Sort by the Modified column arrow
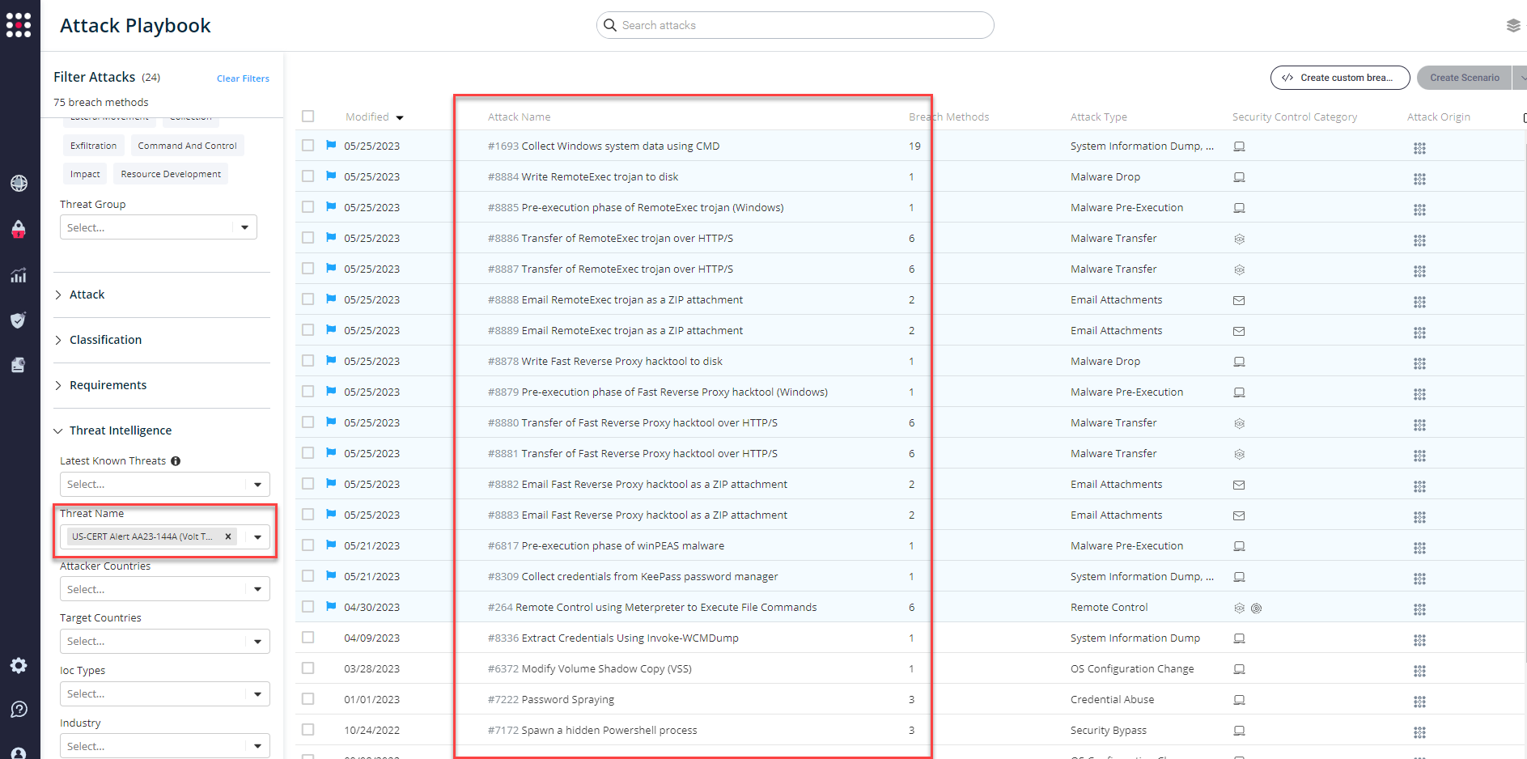The image size is (1527, 759). click(400, 117)
